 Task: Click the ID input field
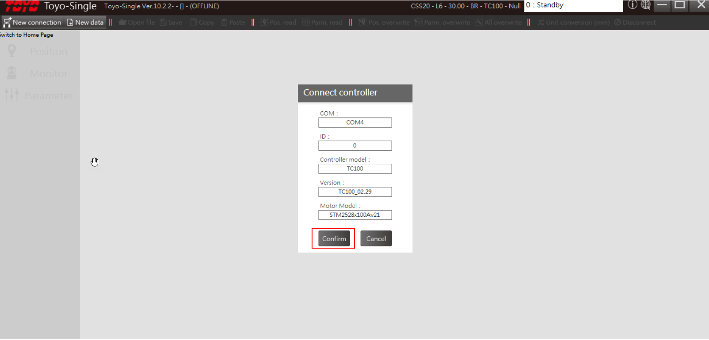tap(355, 146)
